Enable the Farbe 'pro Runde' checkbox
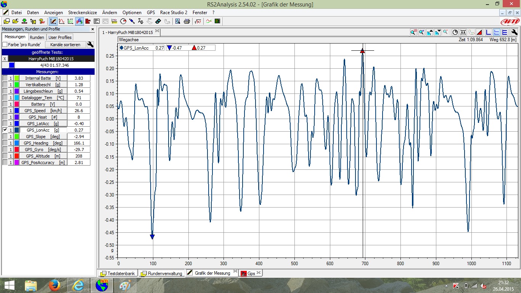 pyautogui.click(x=5, y=45)
